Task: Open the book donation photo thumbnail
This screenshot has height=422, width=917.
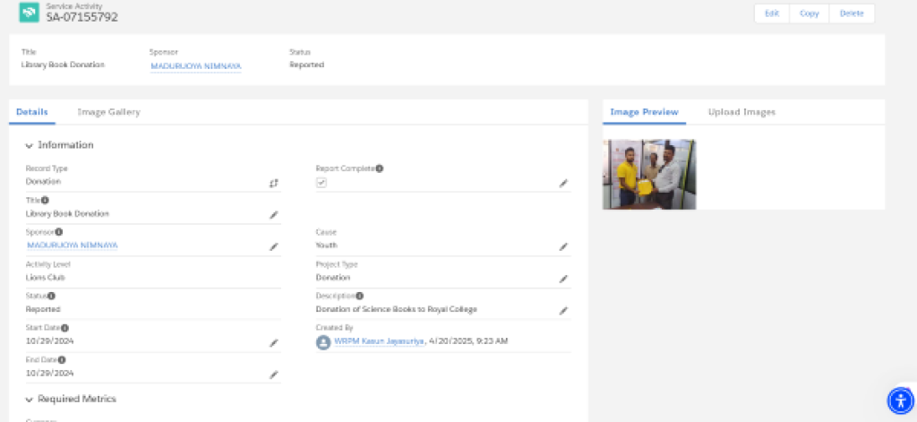Action: [649, 175]
